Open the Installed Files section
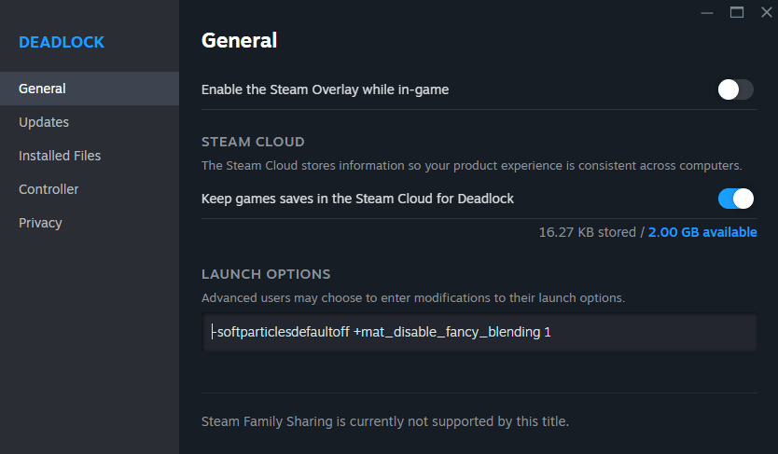 click(x=60, y=156)
